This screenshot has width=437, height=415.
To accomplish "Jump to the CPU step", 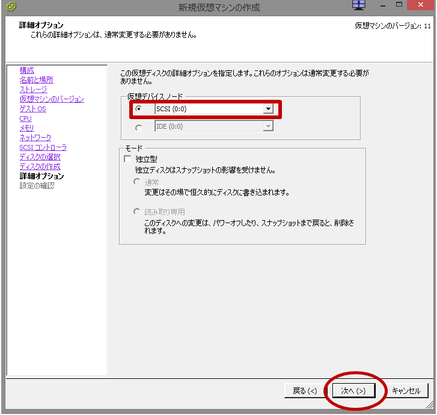I will (25, 118).
